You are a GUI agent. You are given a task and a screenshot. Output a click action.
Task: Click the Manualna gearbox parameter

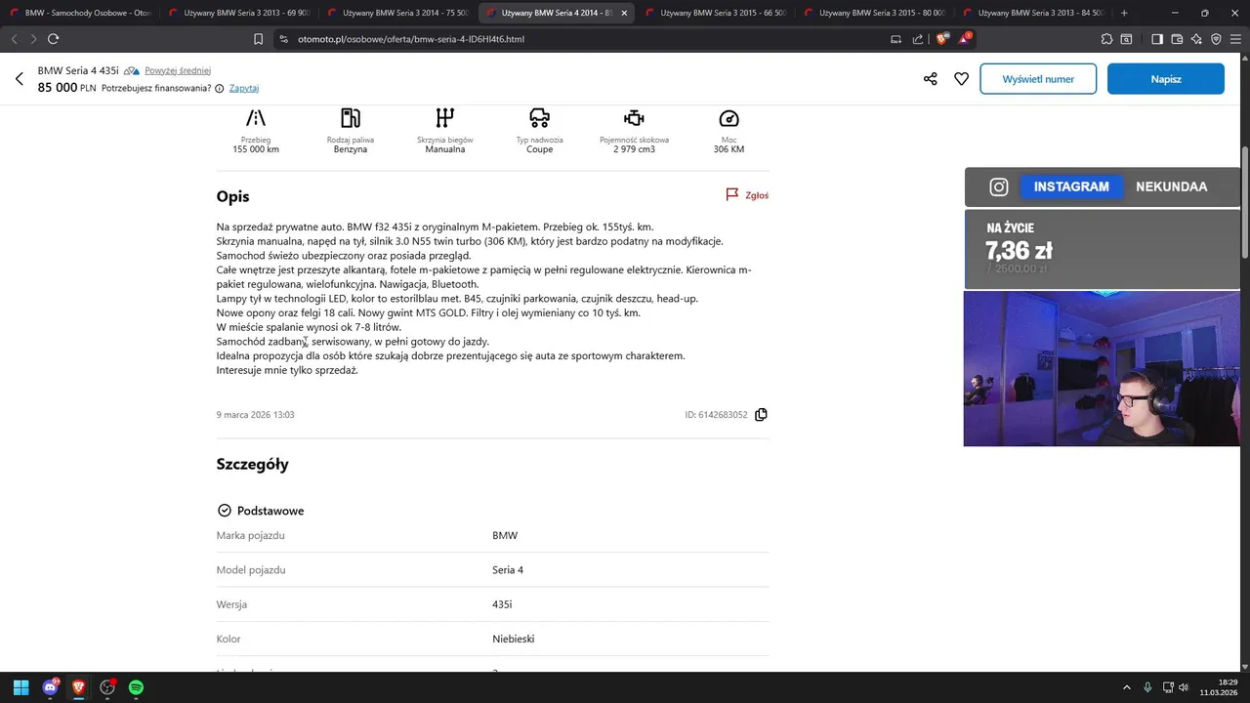coord(445,131)
